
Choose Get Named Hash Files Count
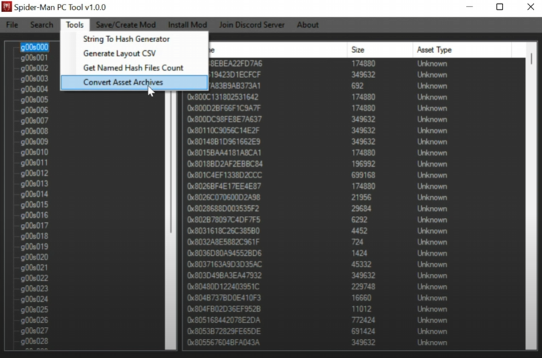tap(134, 68)
